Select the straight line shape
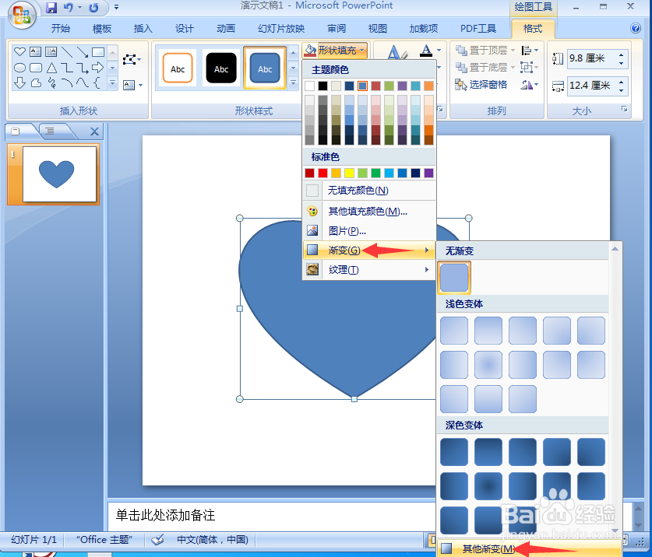Image resolution: width=652 pixels, height=557 pixels. pyautogui.click(x=66, y=51)
